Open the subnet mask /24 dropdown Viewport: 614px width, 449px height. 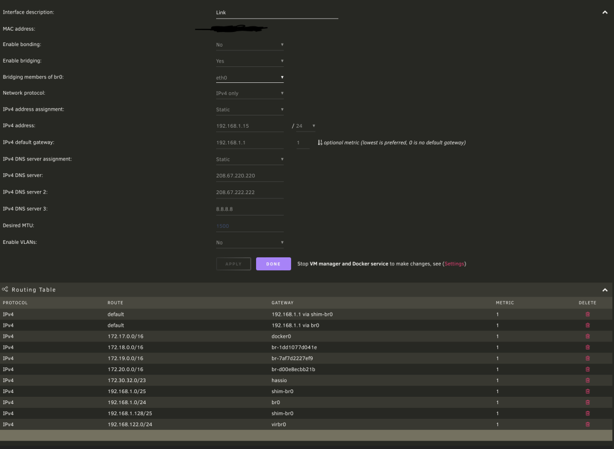(x=305, y=126)
